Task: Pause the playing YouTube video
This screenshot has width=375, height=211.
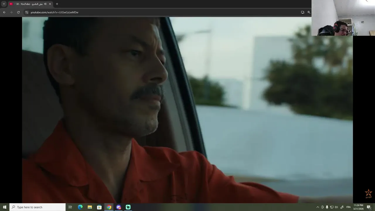Action: coord(187,110)
